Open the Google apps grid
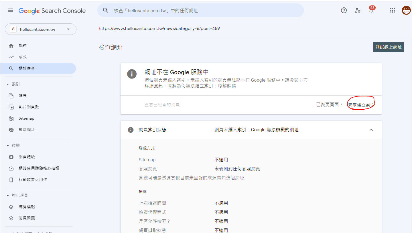Screen dimensions: 412x233 click(x=393, y=11)
